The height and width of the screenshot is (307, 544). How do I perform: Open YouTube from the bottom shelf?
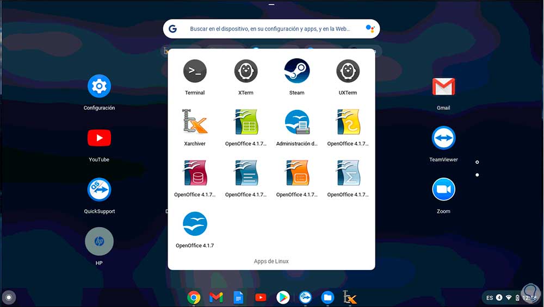(261, 298)
